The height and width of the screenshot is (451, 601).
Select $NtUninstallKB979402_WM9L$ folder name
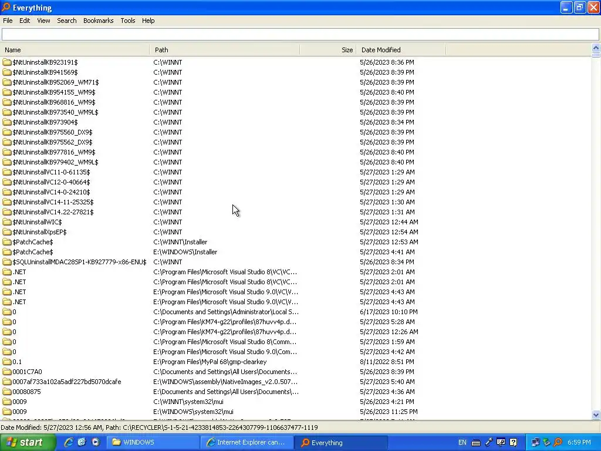point(56,162)
